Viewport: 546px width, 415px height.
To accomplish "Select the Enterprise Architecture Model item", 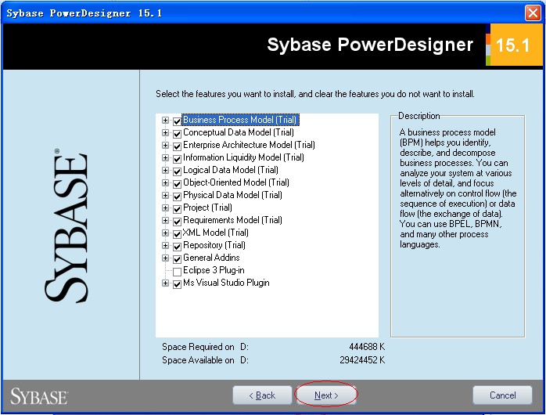I will tap(249, 146).
